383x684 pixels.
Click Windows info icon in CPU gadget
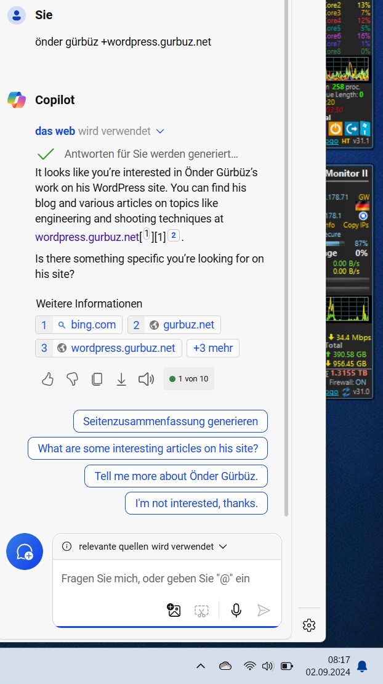pyautogui.click(x=365, y=129)
